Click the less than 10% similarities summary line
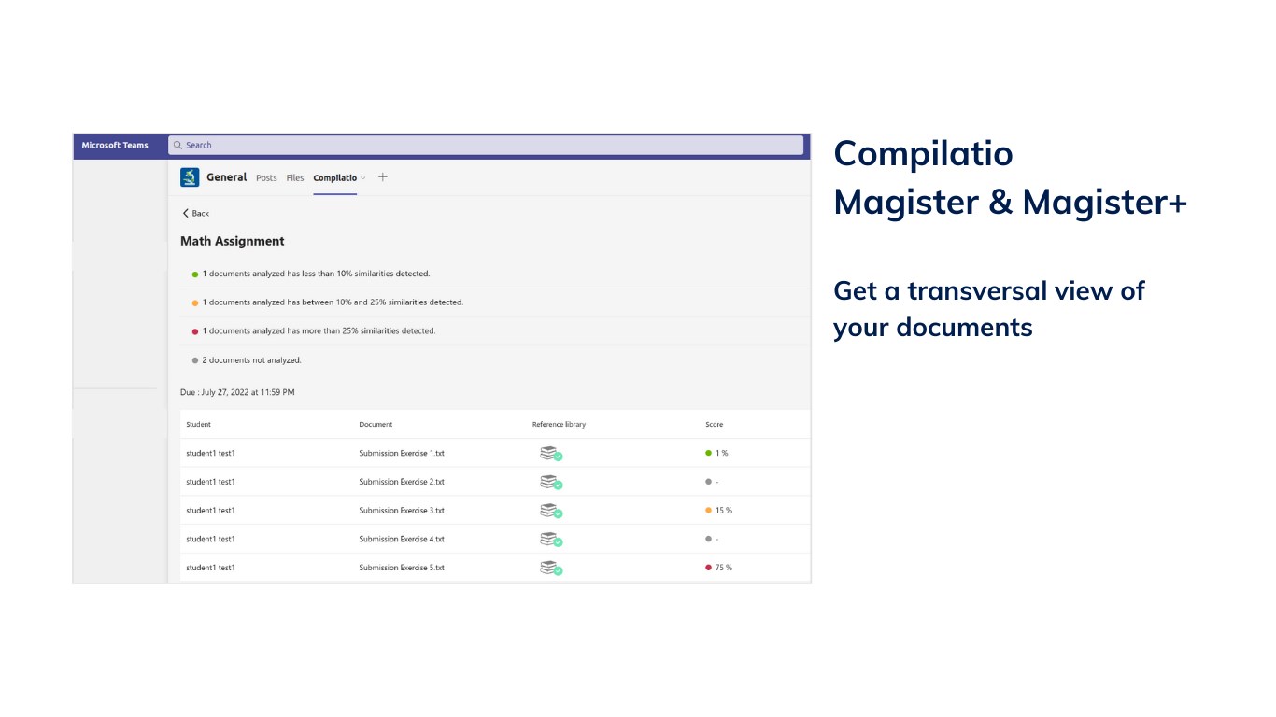The width and height of the screenshot is (1276, 717). pos(316,274)
